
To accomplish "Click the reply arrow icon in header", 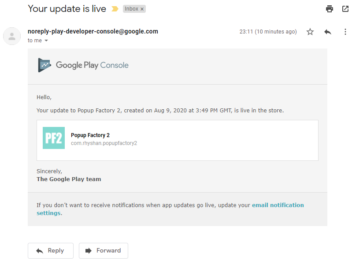I will coord(328,32).
